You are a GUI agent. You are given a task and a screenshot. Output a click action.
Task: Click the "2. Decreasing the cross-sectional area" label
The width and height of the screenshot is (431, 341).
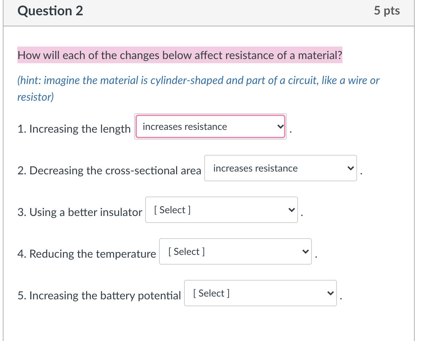coord(109,170)
